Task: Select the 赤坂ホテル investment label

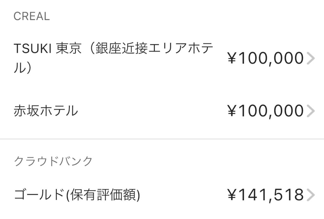Action: [46, 111]
